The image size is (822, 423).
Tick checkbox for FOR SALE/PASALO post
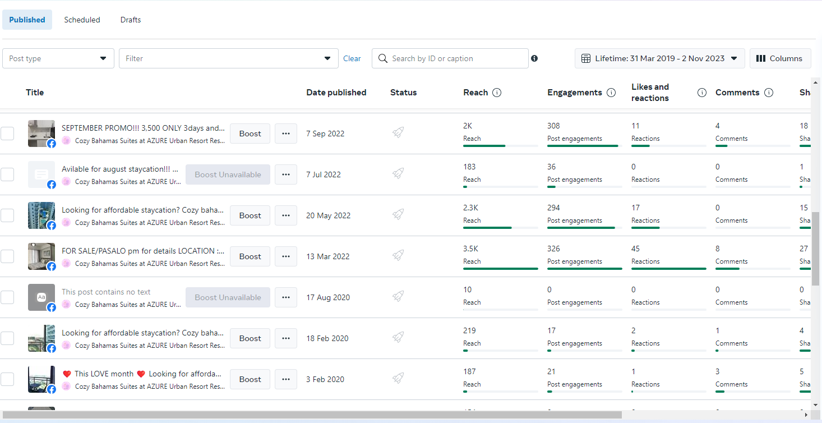(x=7, y=256)
